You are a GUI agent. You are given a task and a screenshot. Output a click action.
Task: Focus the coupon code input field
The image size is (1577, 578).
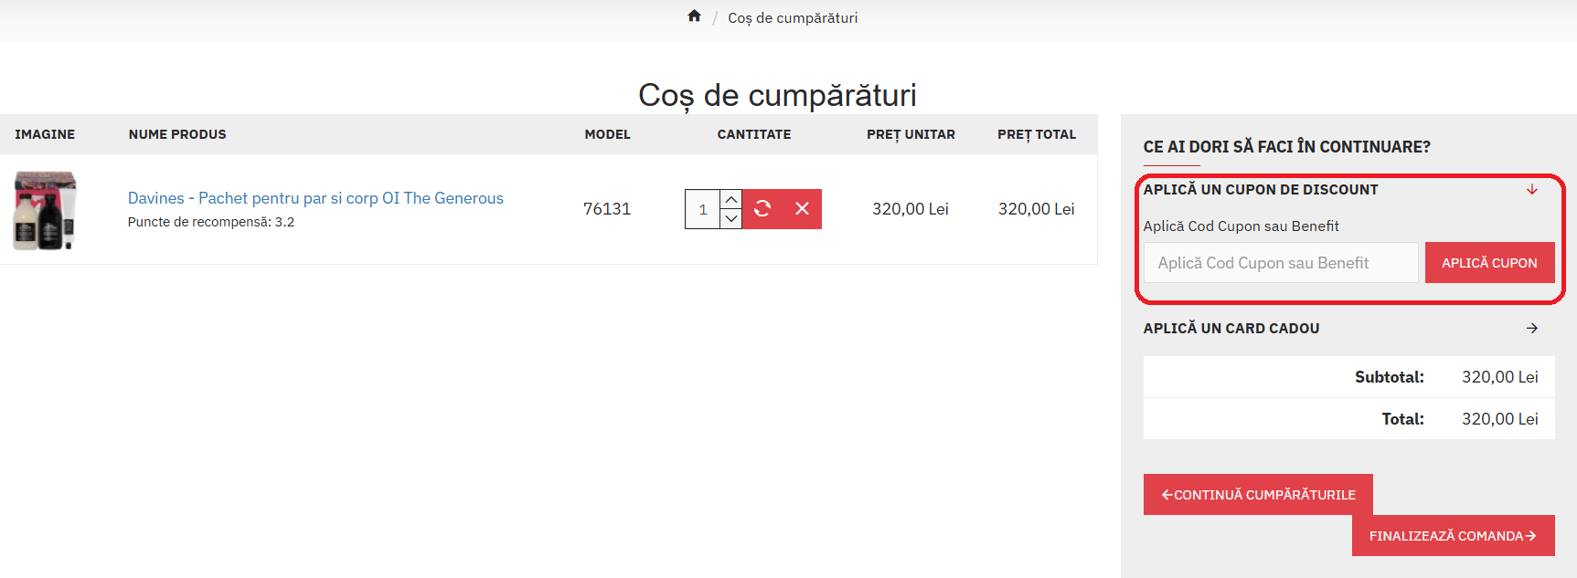pos(1280,263)
